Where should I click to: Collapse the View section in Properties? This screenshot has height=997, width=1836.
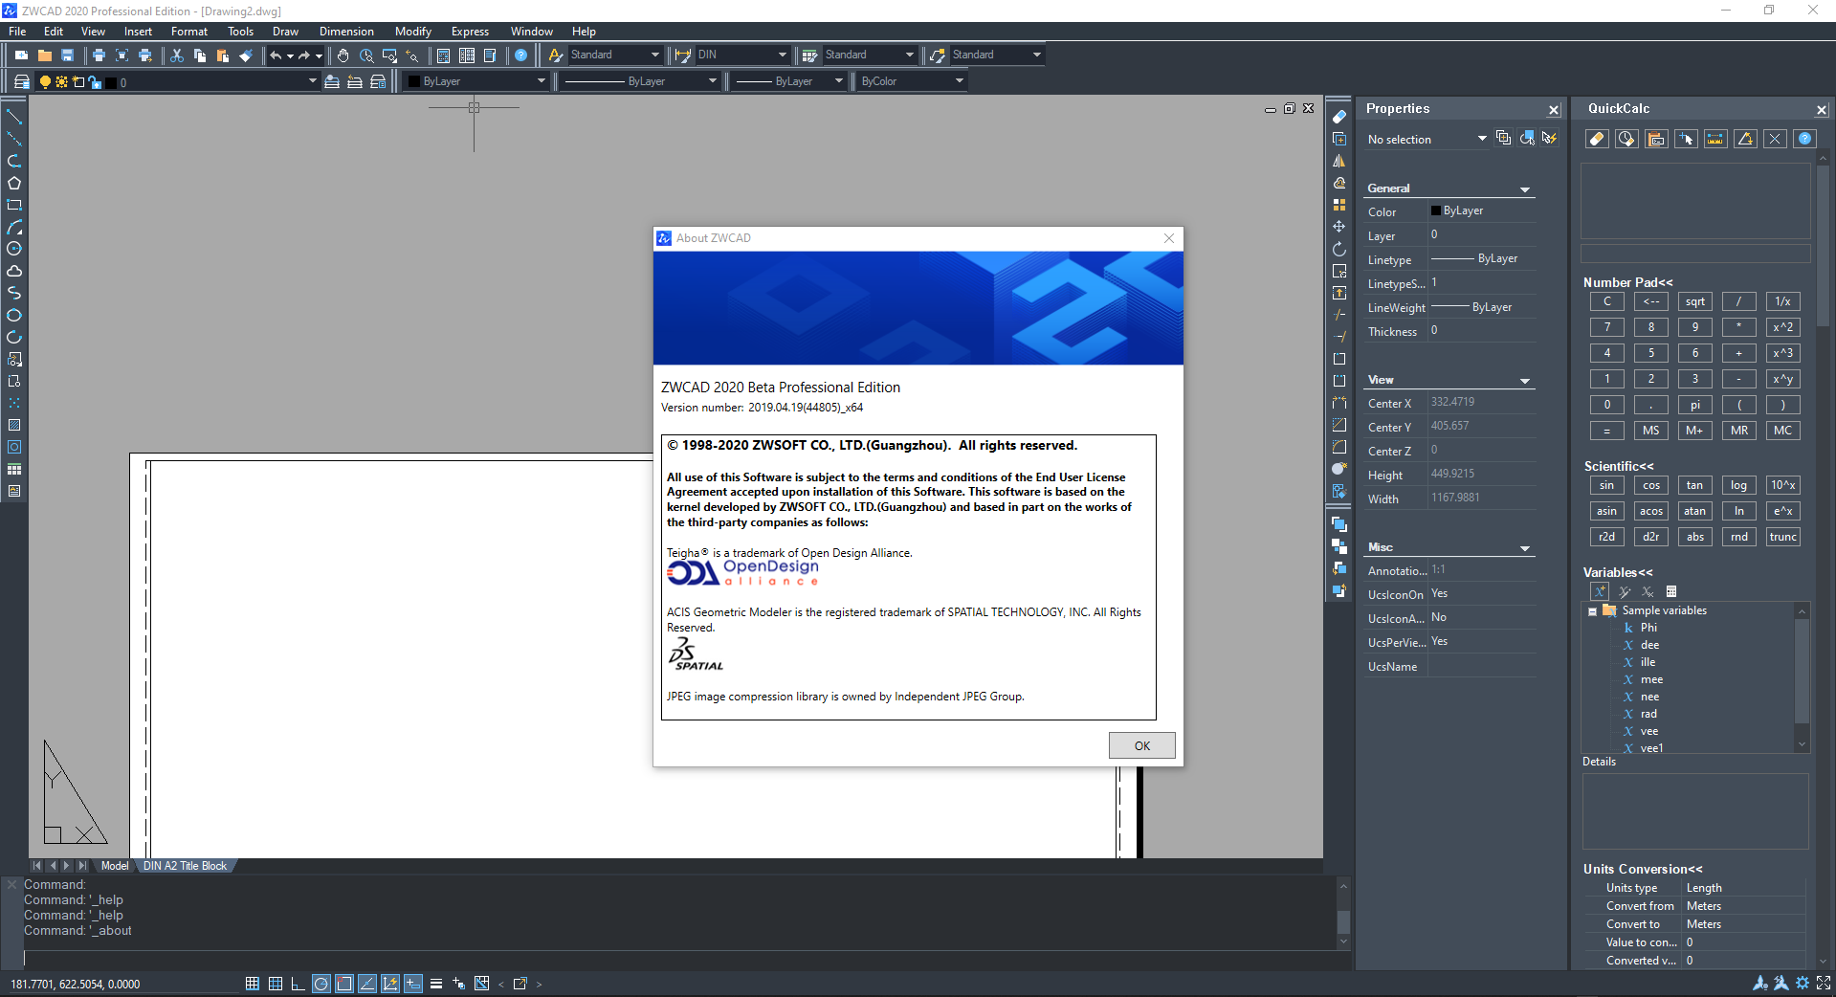(1525, 381)
